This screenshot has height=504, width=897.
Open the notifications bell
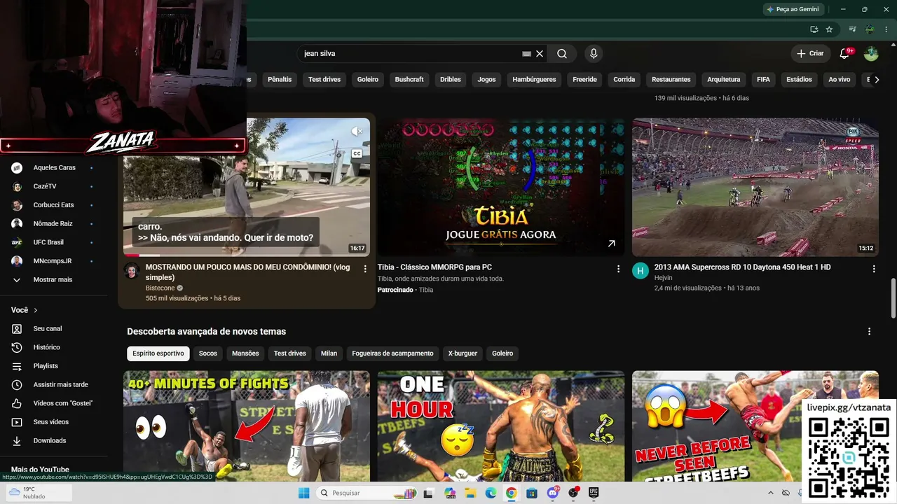[845, 53]
